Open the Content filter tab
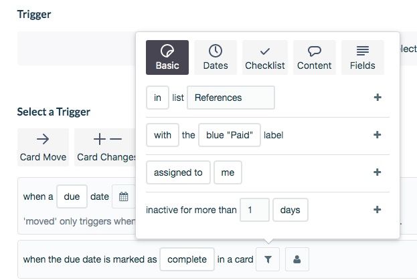Viewport: 417px width, 280px height. (315, 57)
